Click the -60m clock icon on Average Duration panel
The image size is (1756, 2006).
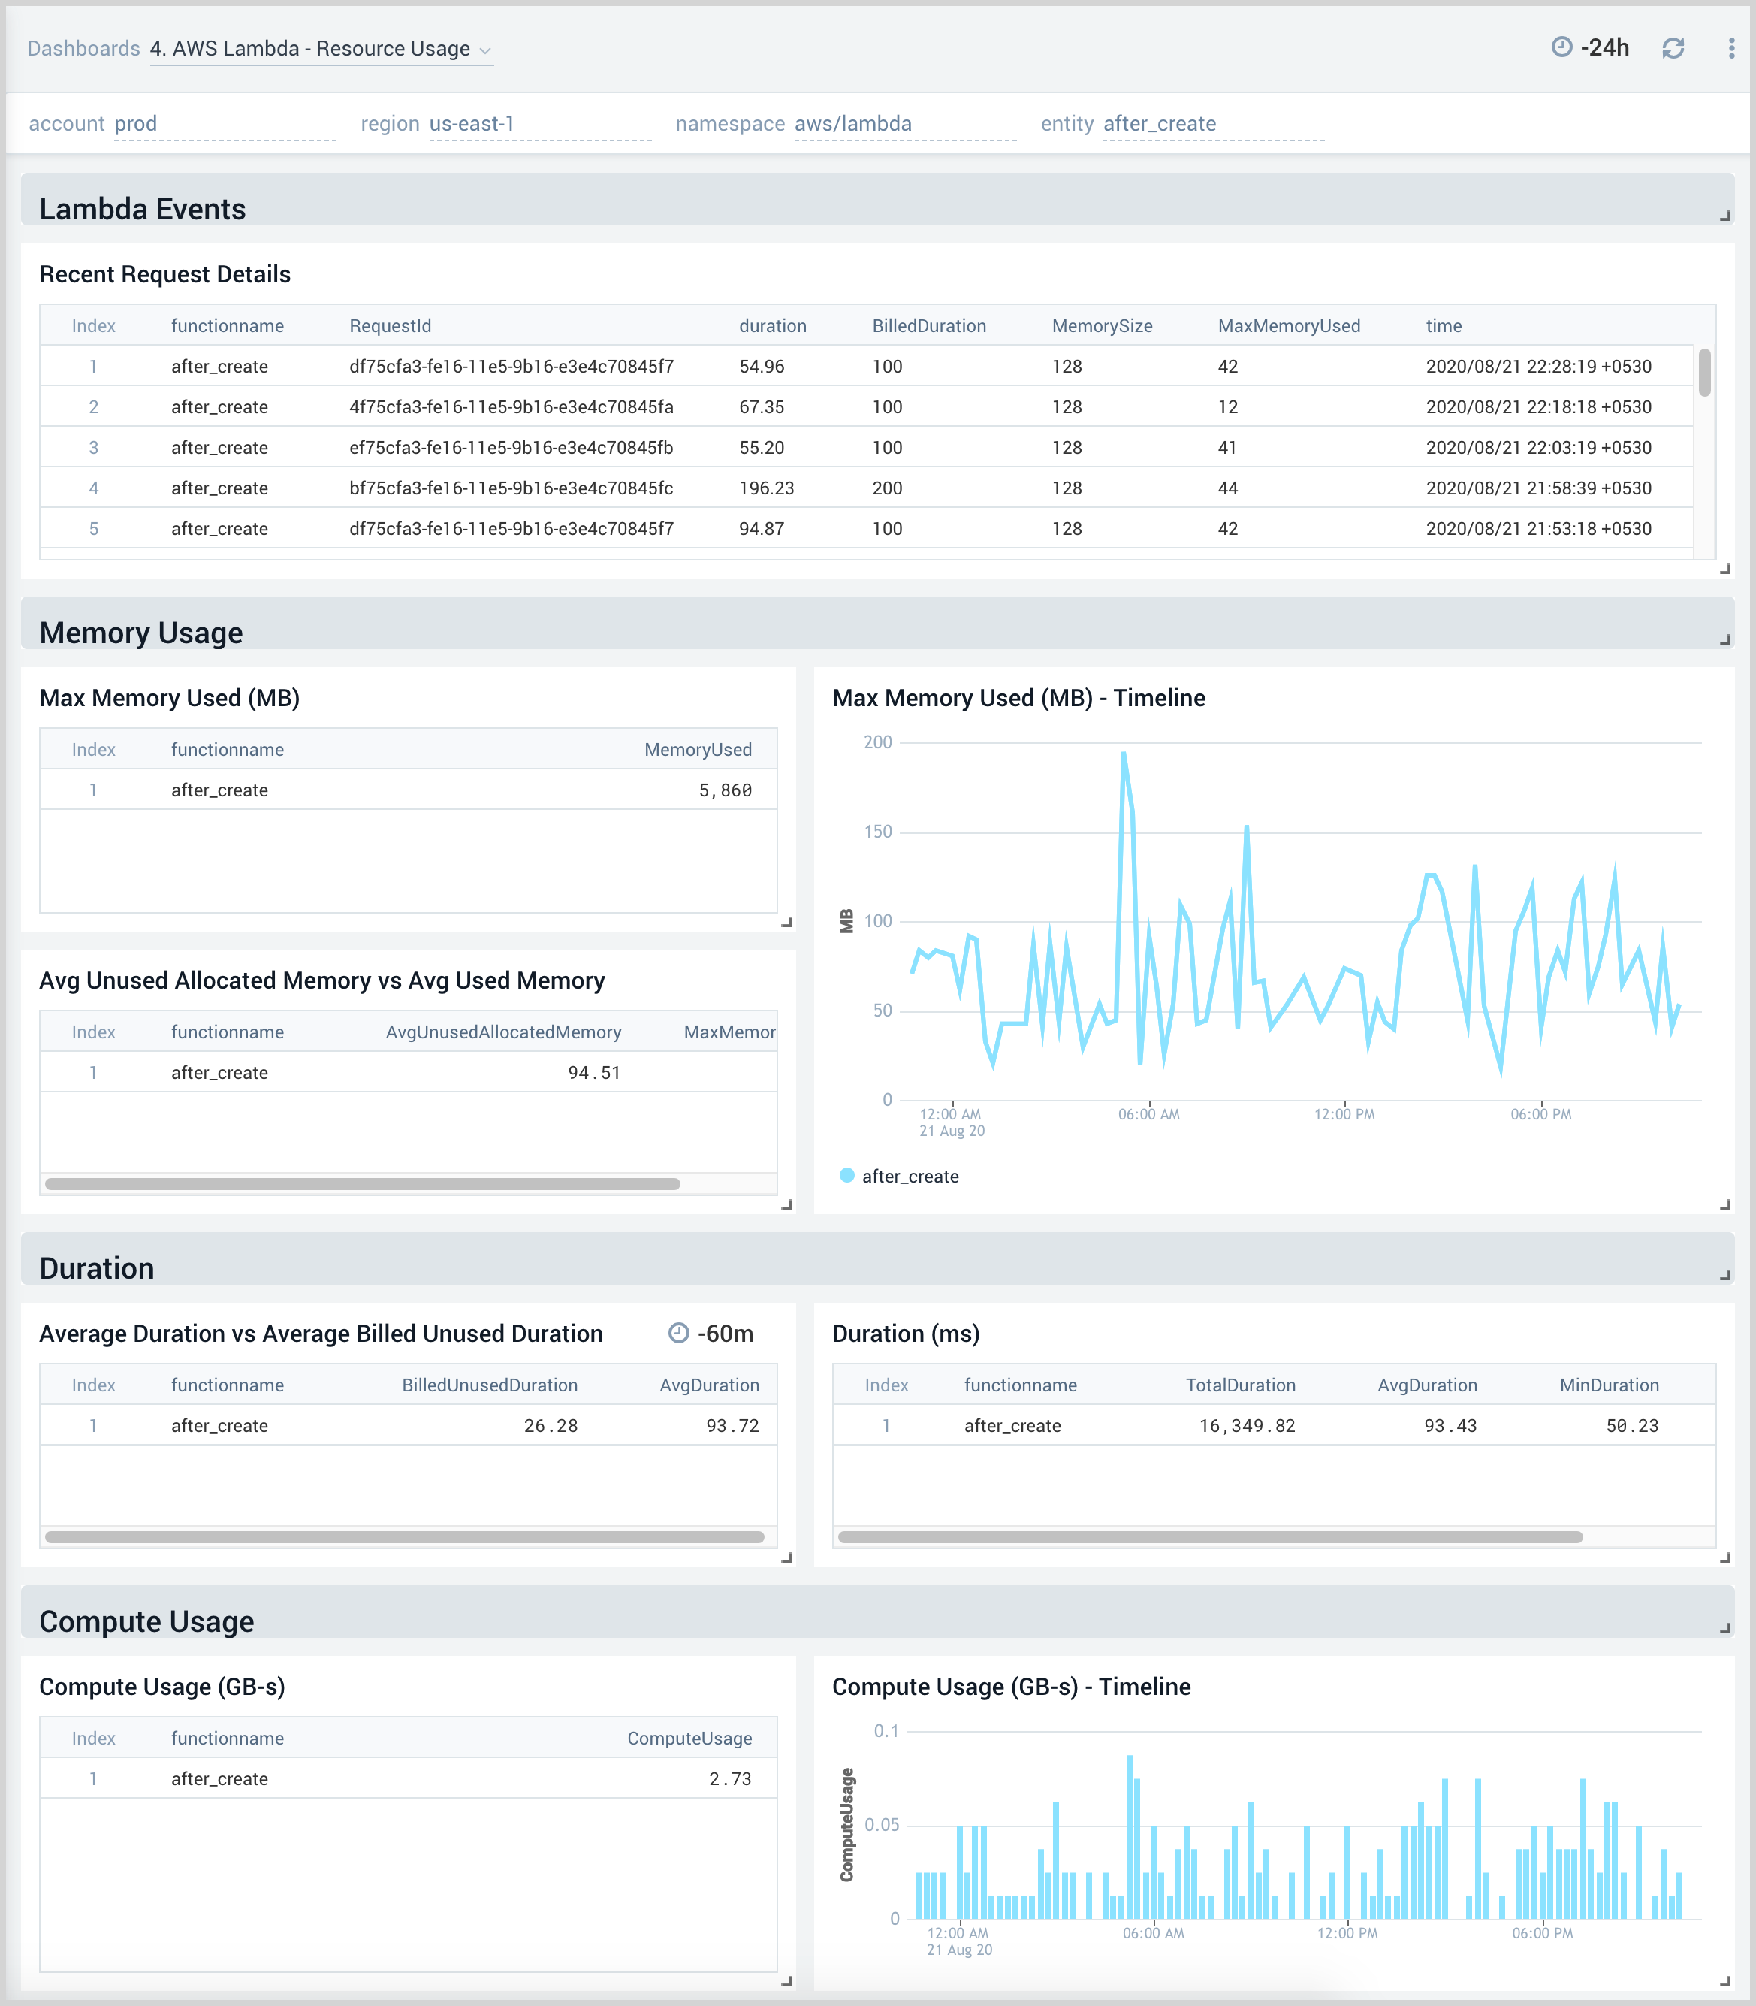678,1334
